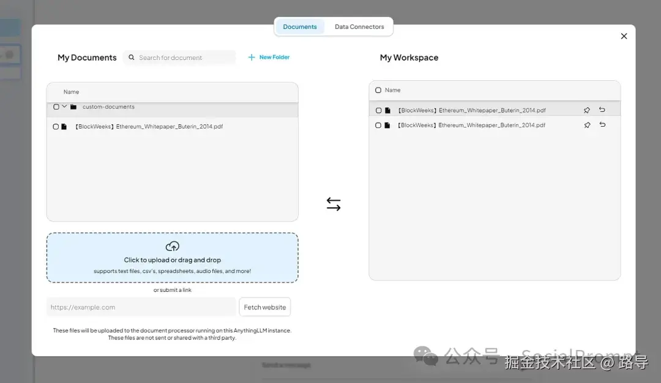
Task: Click the Fetch website button
Action: pos(265,307)
